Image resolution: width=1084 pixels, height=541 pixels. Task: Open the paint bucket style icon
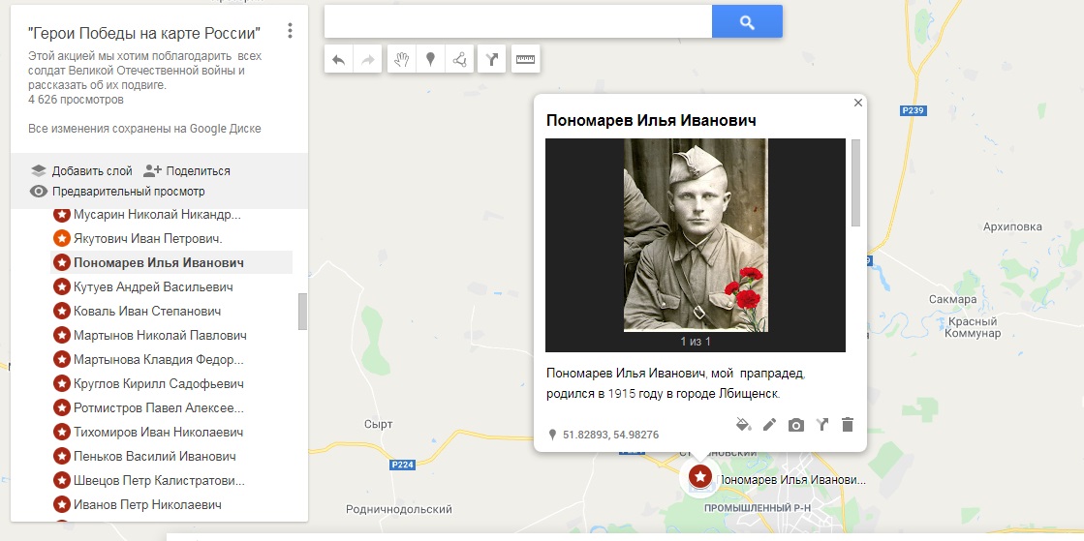coord(743,424)
